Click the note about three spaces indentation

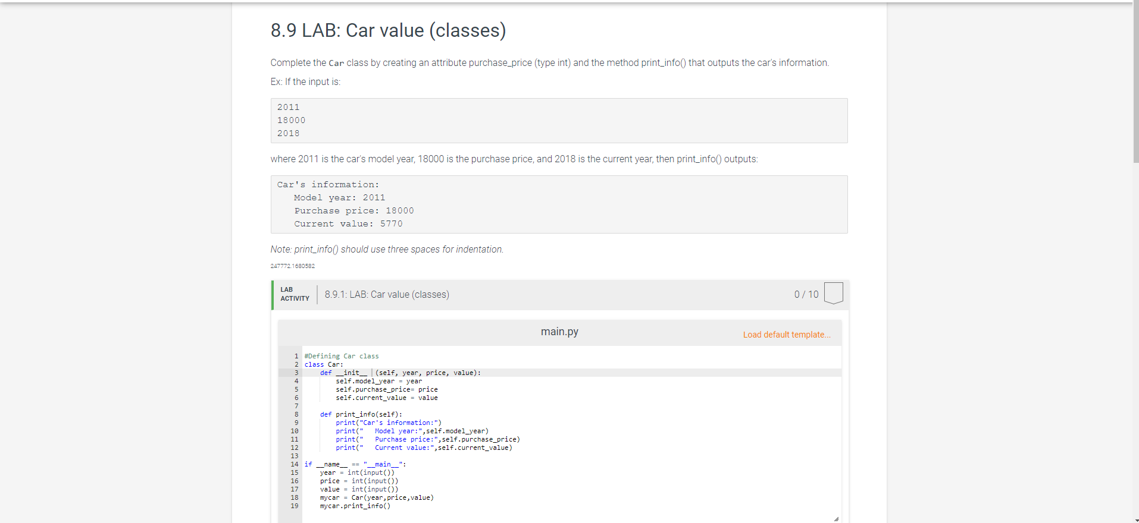coord(387,250)
